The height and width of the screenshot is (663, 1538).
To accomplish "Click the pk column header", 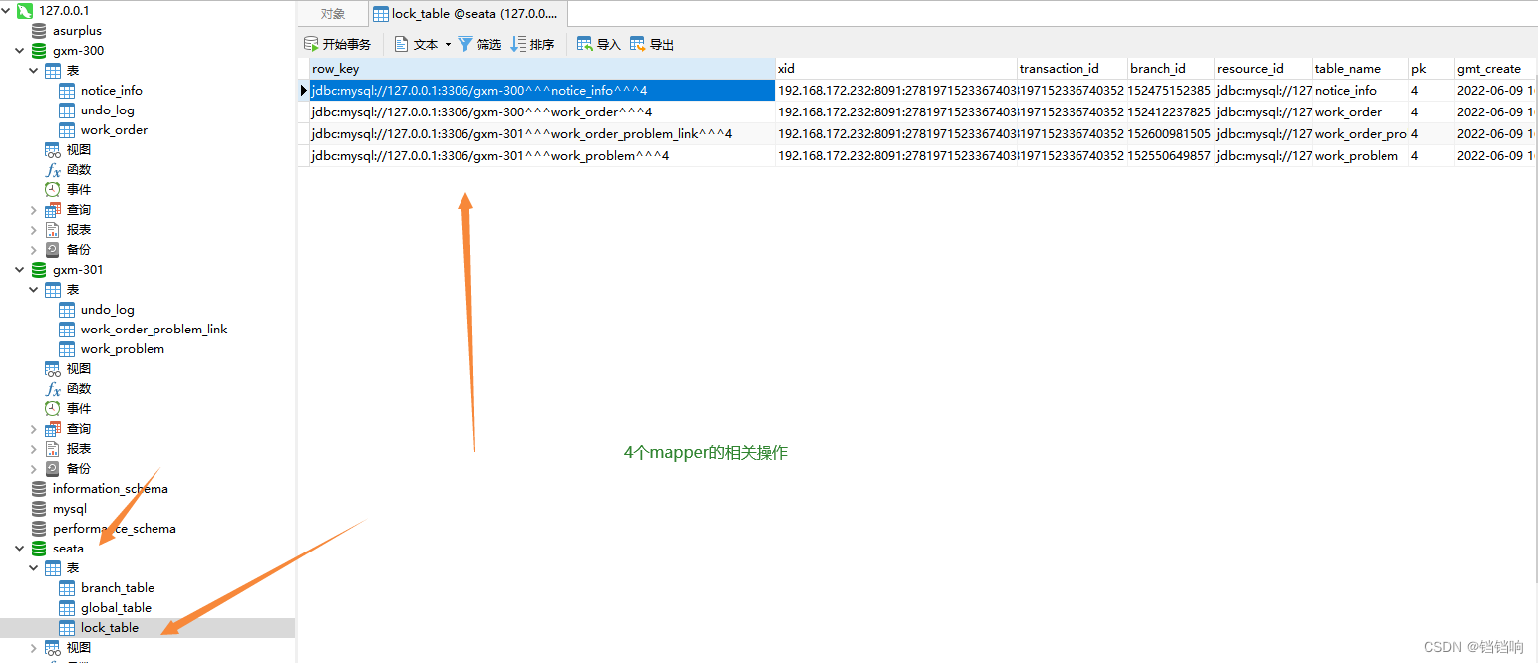I will click(1431, 69).
